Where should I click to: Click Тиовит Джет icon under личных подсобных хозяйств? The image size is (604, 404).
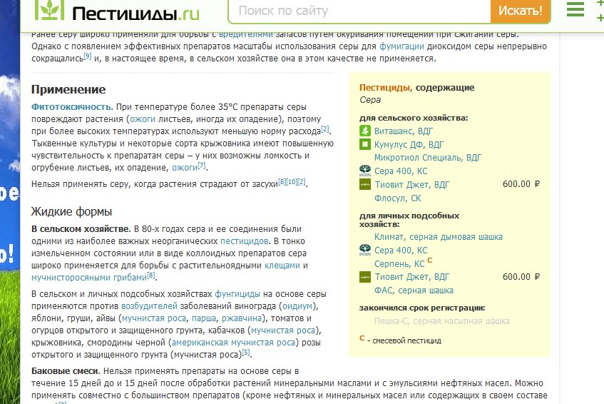tap(364, 277)
